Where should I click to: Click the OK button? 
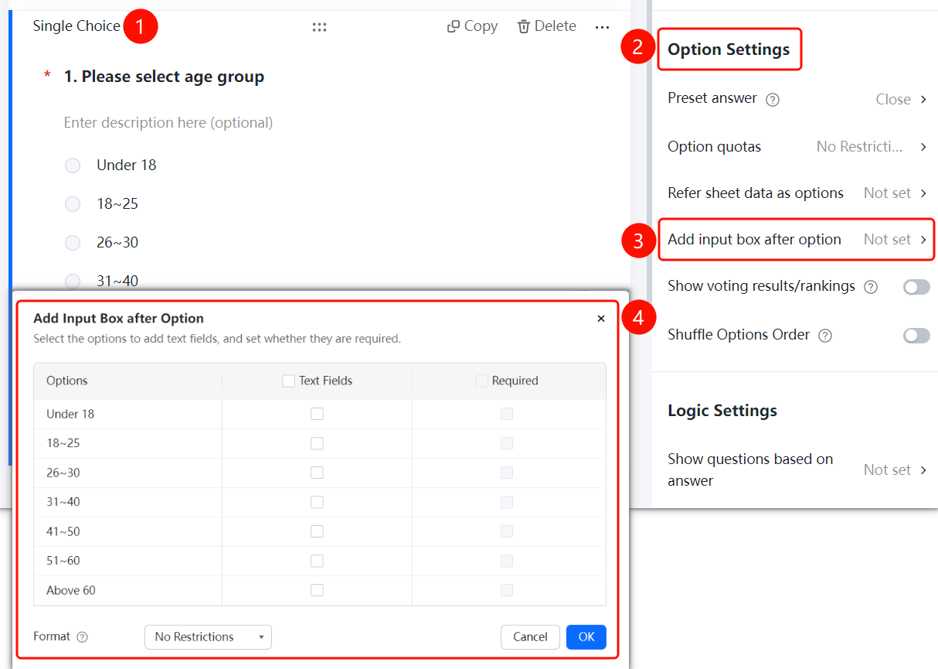[x=586, y=637]
